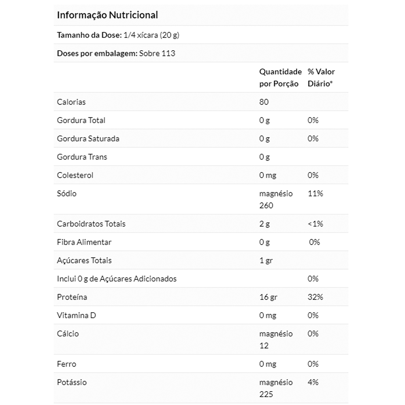Image resolution: width=405 pixels, height=405 pixels.
Task: Select the Tamanho da Dose row
Action: 201,35
